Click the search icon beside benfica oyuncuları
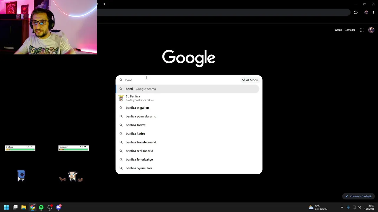This screenshot has height=212, width=378. click(x=121, y=168)
